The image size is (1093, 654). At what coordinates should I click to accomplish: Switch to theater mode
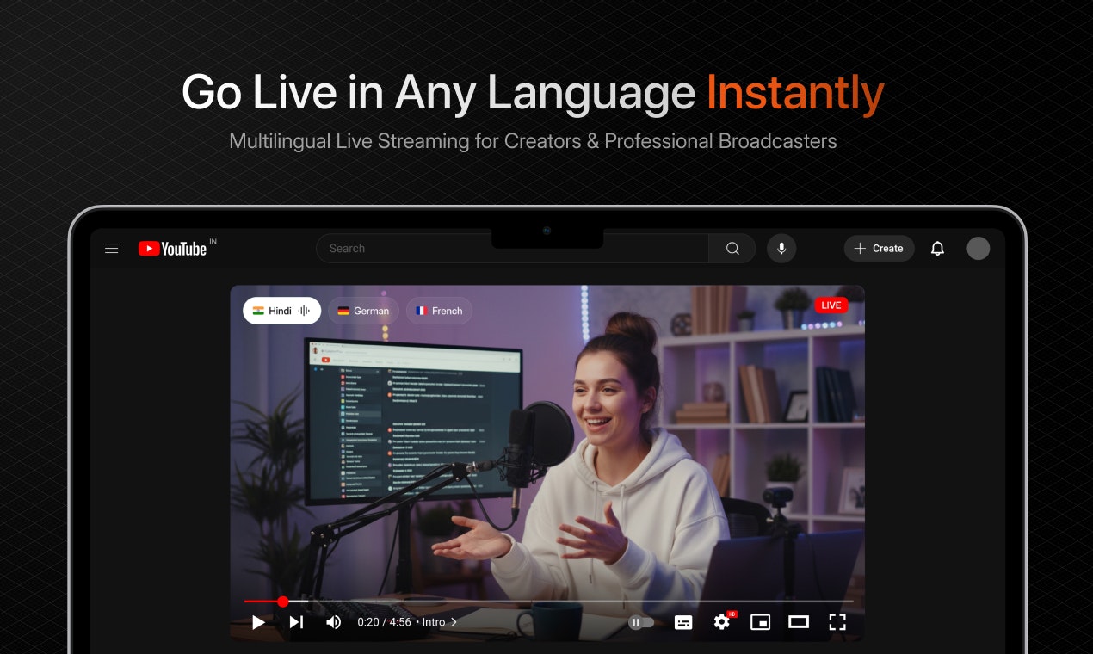tap(799, 621)
